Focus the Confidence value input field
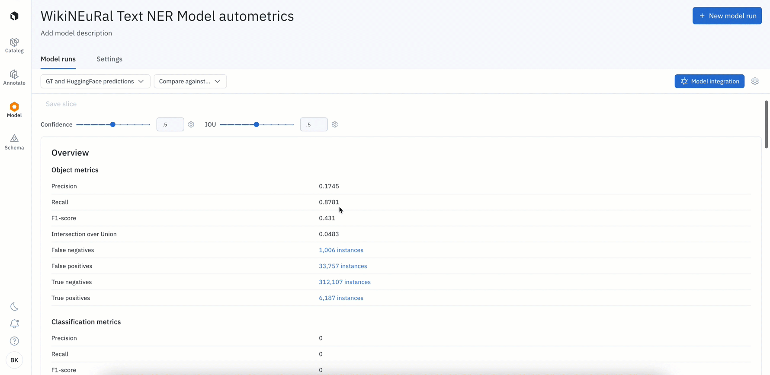 [170, 124]
